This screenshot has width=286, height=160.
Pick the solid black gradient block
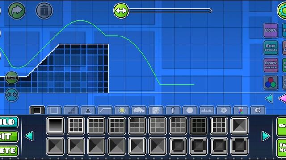click(x=55, y=126)
